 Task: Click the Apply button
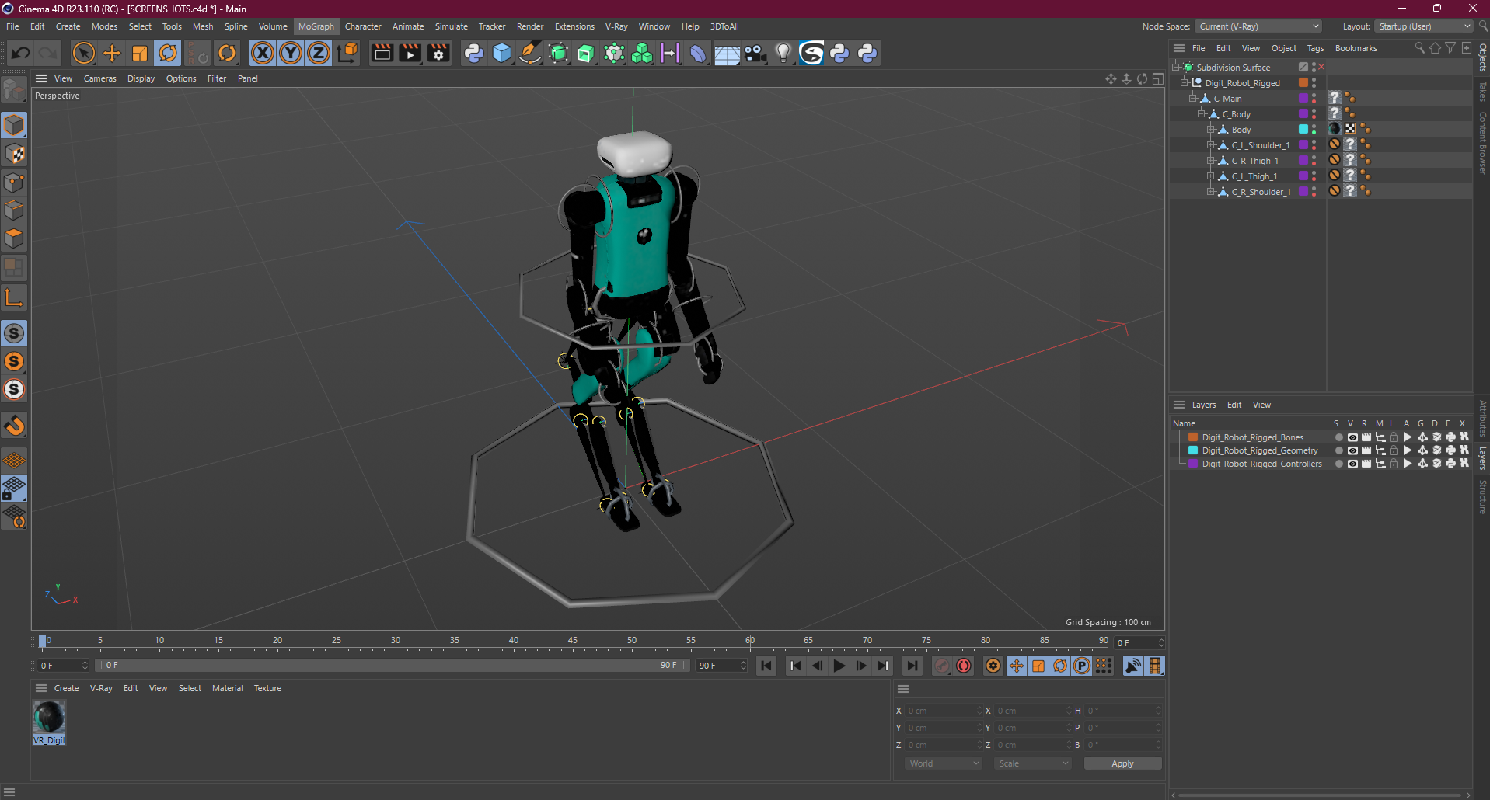pyautogui.click(x=1122, y=763)
